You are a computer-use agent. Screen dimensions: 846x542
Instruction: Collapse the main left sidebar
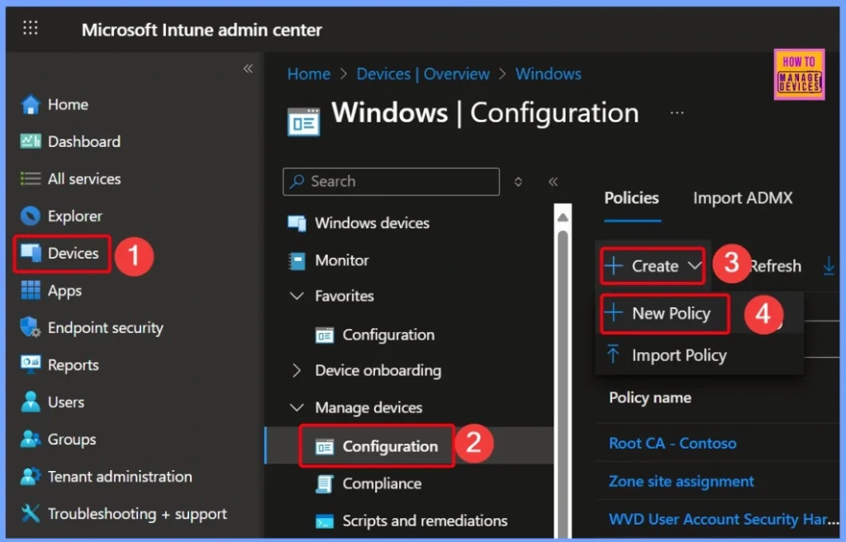tap(248, 69)
